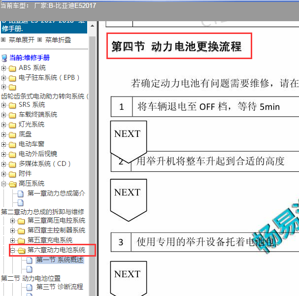
Task: Click the 电动外后视镜 folder icon
Action: point(12,155)
